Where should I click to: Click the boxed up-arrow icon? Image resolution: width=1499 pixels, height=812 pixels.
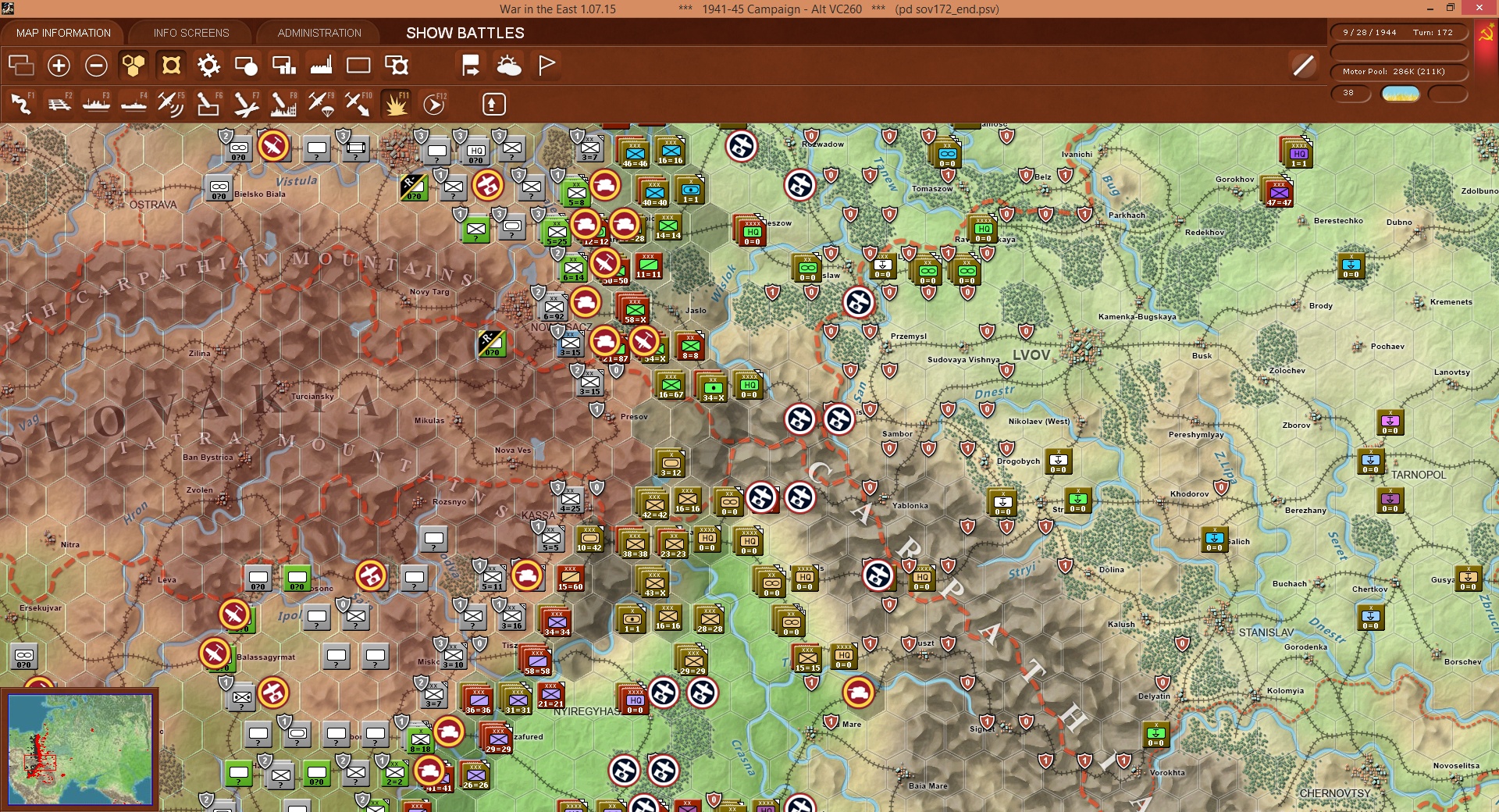pyautogui.click(x=493, y=104)
